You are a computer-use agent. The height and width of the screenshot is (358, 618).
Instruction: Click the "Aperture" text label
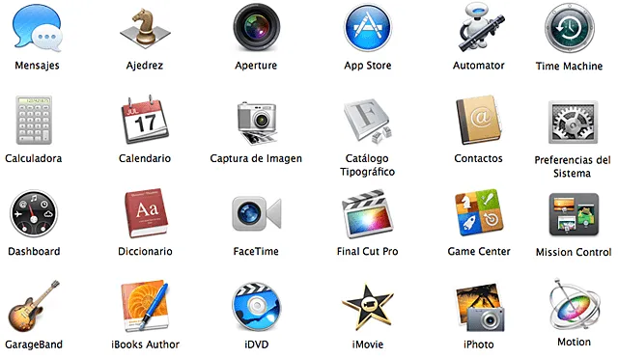256,66
